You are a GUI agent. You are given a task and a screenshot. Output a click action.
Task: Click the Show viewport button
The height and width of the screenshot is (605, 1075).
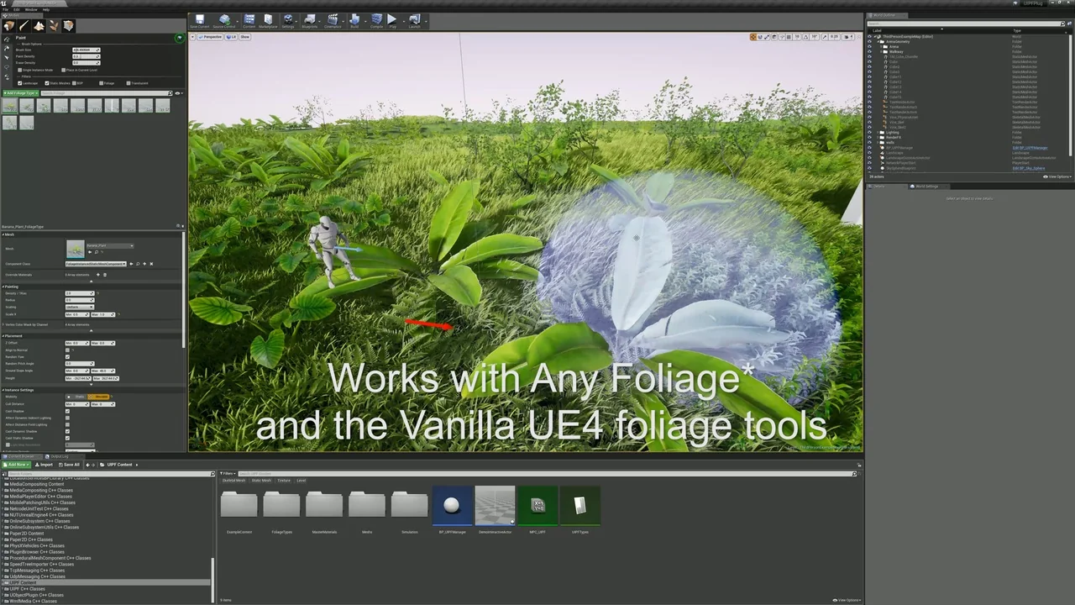245,37
